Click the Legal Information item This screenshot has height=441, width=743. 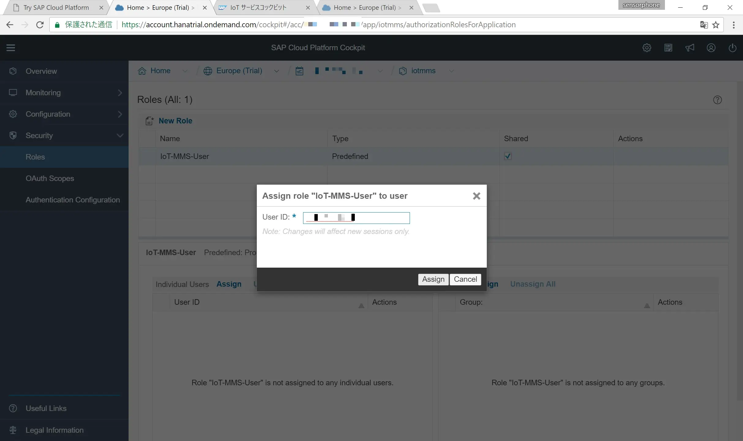tap(64, 430)
